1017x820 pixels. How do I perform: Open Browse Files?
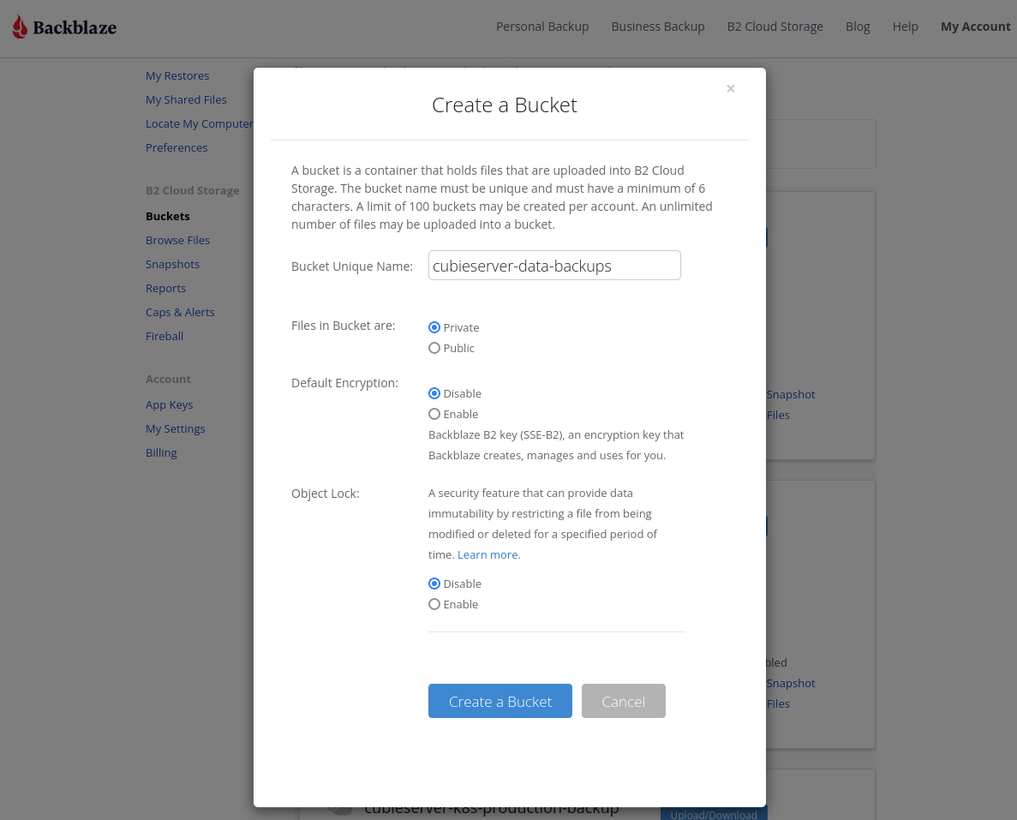177,240
